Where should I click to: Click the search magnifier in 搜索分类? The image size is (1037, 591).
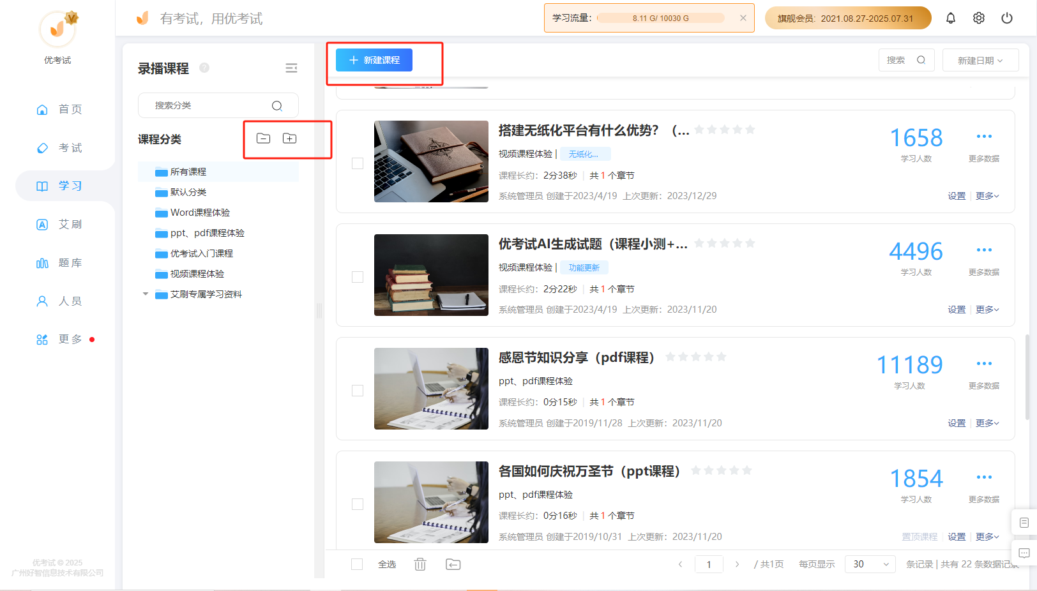[x=277, y=106]
